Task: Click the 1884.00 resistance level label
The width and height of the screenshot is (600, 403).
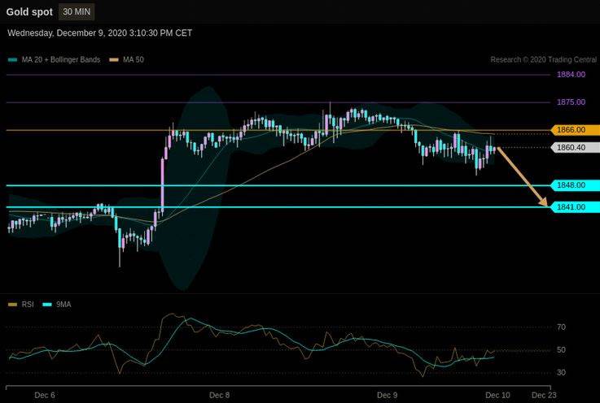Action: 571,74
